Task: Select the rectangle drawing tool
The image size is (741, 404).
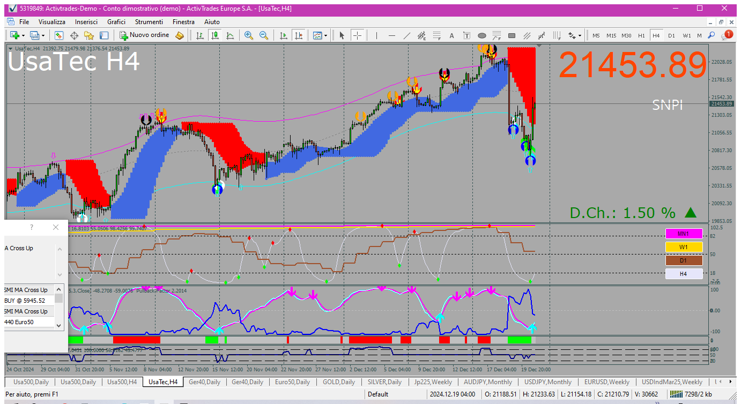Action: [x=512, y=35]
